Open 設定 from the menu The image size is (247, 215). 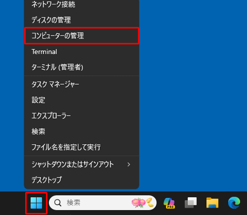click(82, 100)
